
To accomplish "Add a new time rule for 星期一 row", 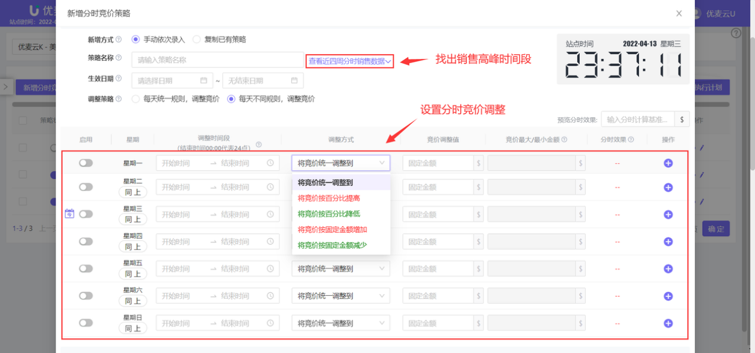I will [x=668, y=163].
